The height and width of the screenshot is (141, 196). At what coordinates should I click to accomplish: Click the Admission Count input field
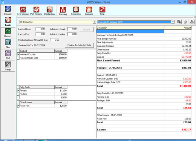72,29
